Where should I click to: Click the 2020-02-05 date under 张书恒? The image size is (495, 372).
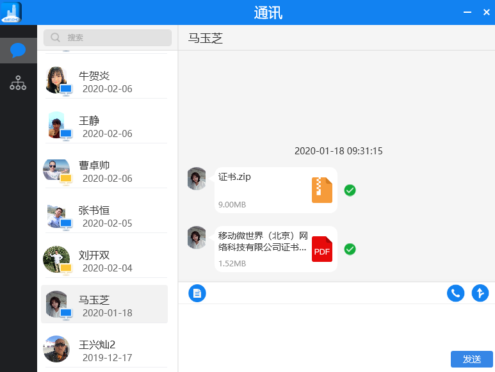pos(108,223)
